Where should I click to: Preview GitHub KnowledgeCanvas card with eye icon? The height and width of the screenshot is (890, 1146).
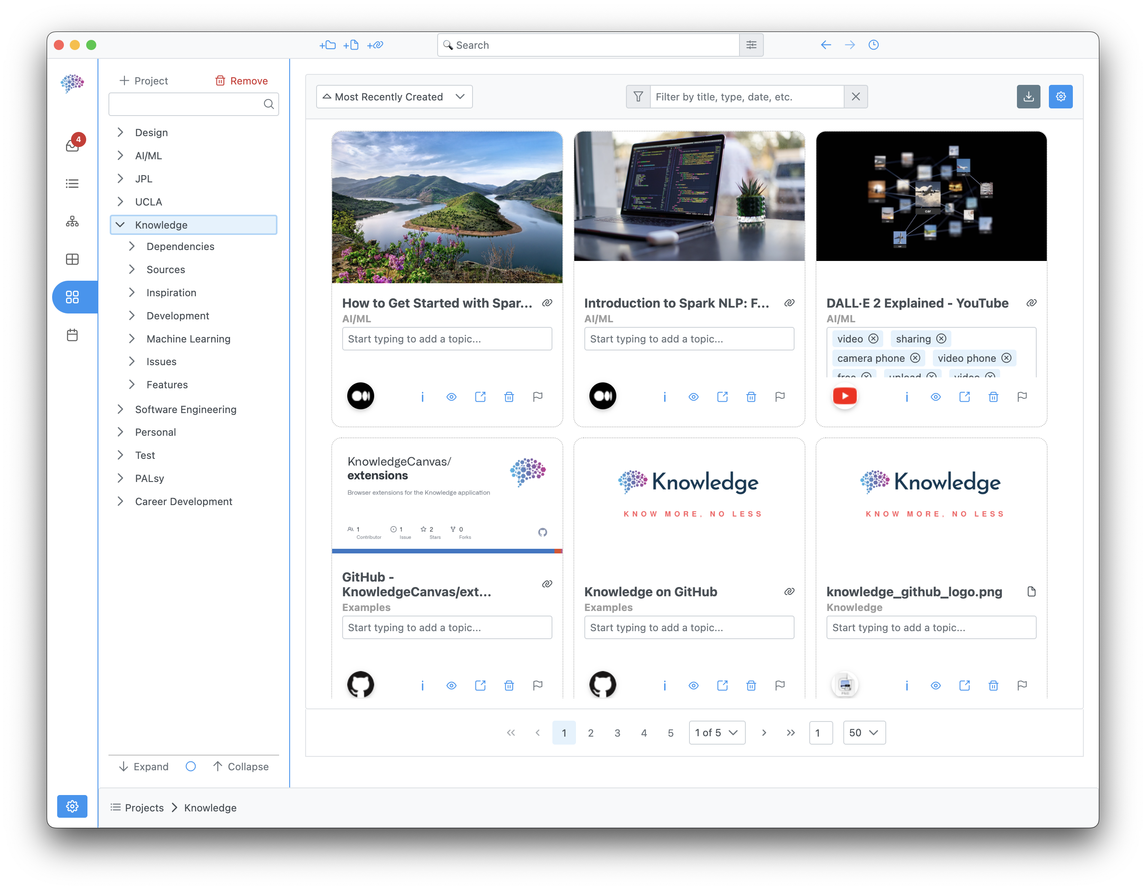point(451,685)
